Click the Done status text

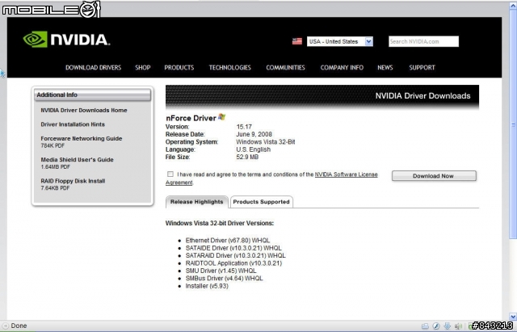[x=19, y=326]
